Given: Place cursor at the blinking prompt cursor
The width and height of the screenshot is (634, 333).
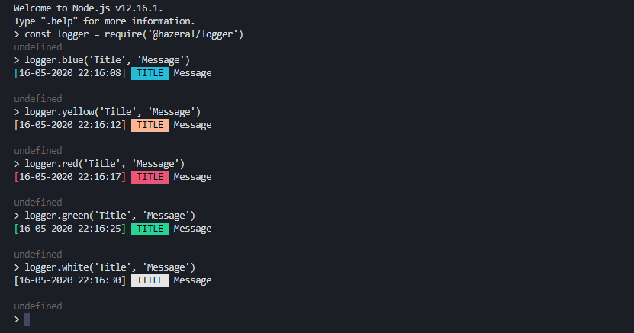Looking at the screenshot, I should pos(27,319).
